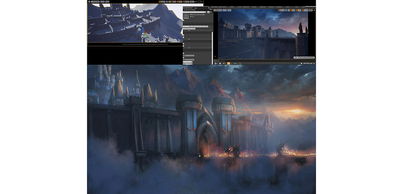Image resolution: width=403 pixels, height=194 pixels.
Task: Open Show menu in the right viewport
Action: coord(229,10)
